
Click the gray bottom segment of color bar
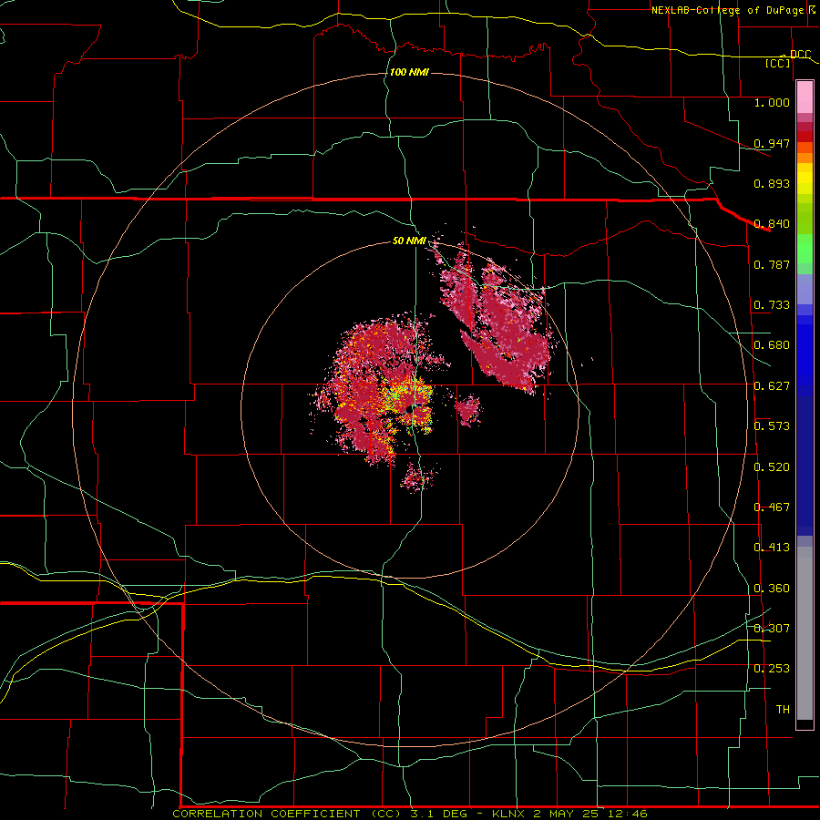(805, 633)
